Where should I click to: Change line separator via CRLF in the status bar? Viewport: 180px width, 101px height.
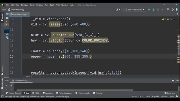[141, 97]
